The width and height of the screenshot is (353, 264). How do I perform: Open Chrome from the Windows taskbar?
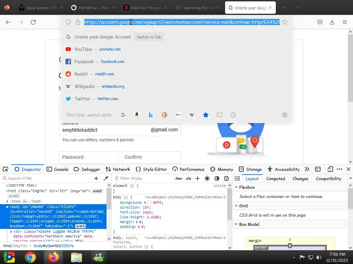coord(30,257)
